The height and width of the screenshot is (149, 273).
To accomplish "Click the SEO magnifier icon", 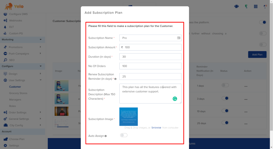I will (x=5, y=60).
